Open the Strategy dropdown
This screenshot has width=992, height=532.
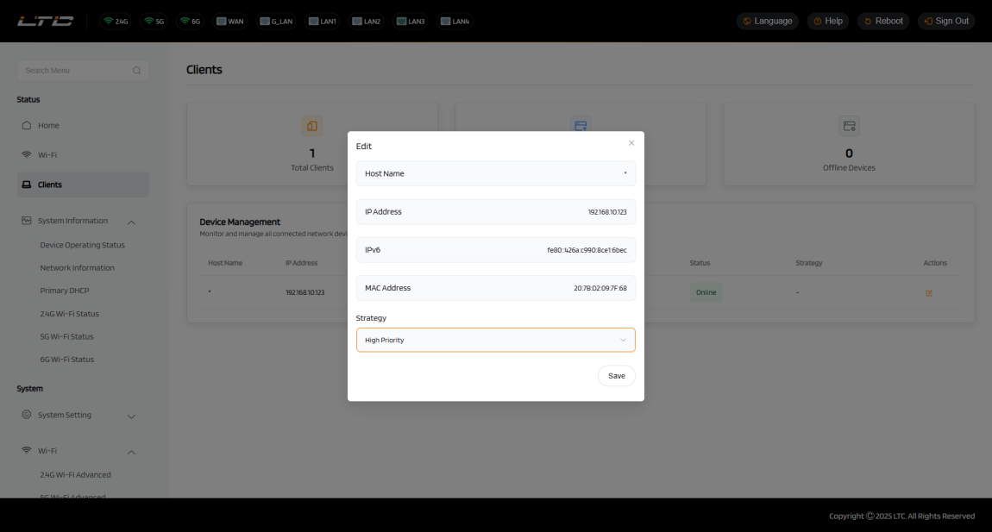pyautogui.click(x=495, y=340)
